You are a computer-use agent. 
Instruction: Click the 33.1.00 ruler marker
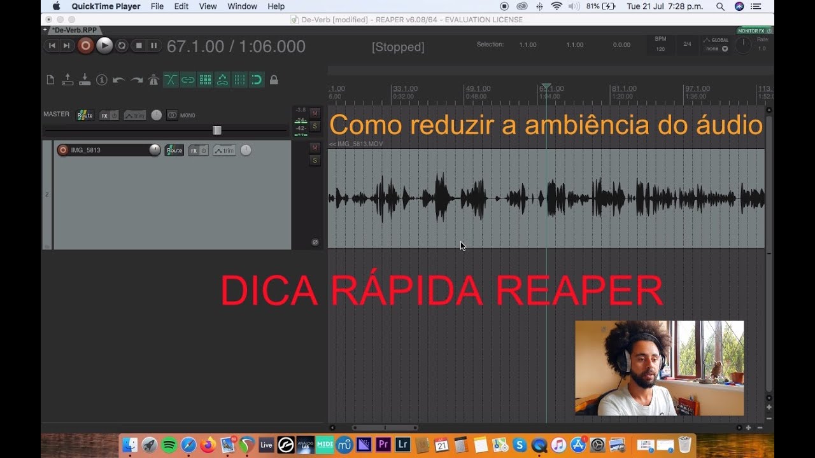pyautogui.click(x=406, y=88)
